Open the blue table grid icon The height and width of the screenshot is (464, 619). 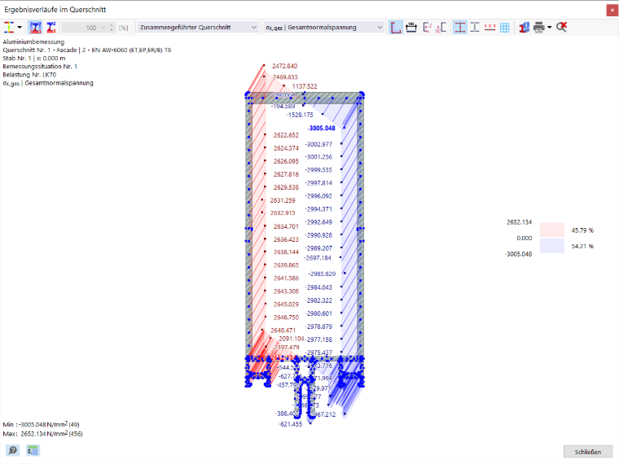[x=504, y=27]
